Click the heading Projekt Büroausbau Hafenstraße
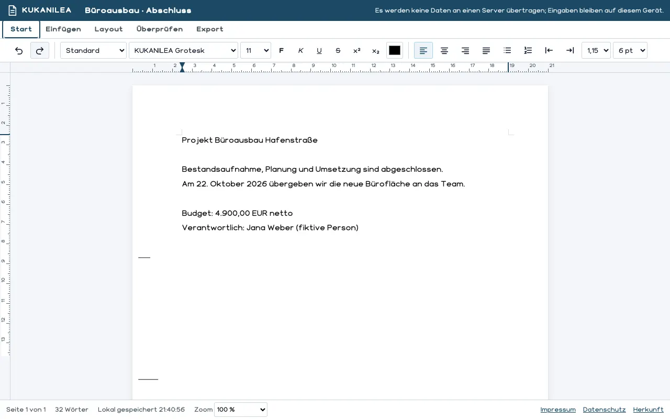 click(x=250, y=140)
